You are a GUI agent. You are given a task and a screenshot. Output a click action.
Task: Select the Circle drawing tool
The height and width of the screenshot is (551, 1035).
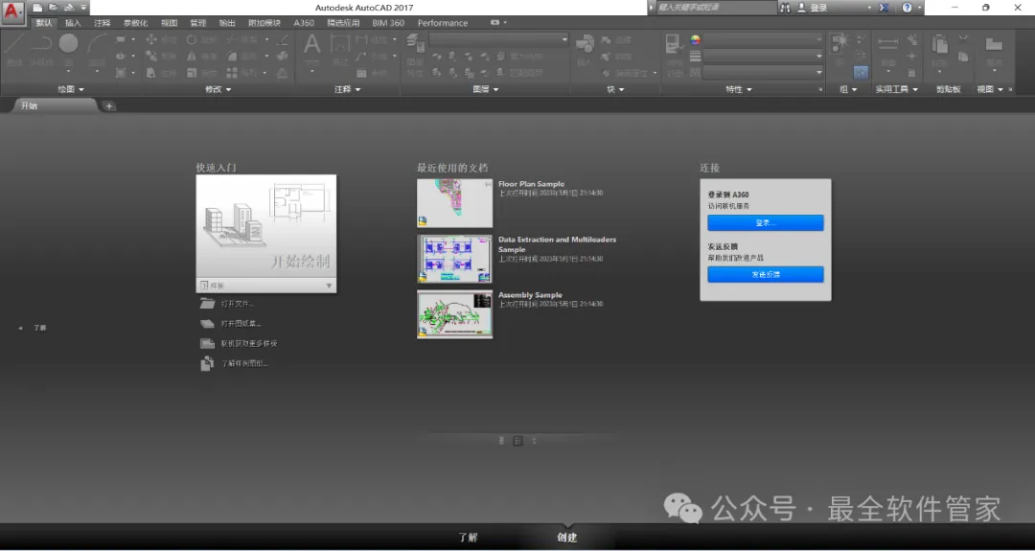coord(69,43)
